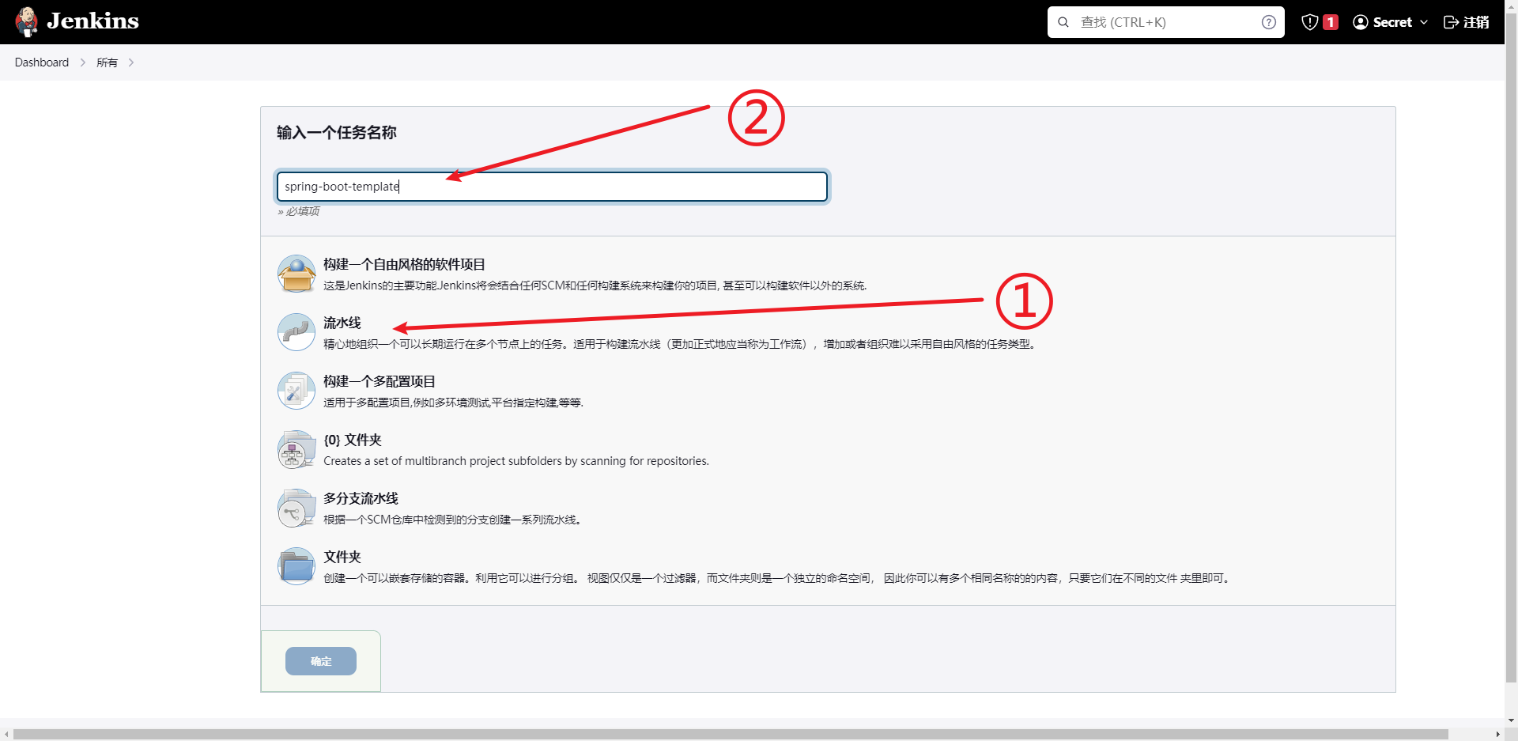Screen dimensions: 1518x741
Task: Choose the 流水线 item type
Action: 342,323
